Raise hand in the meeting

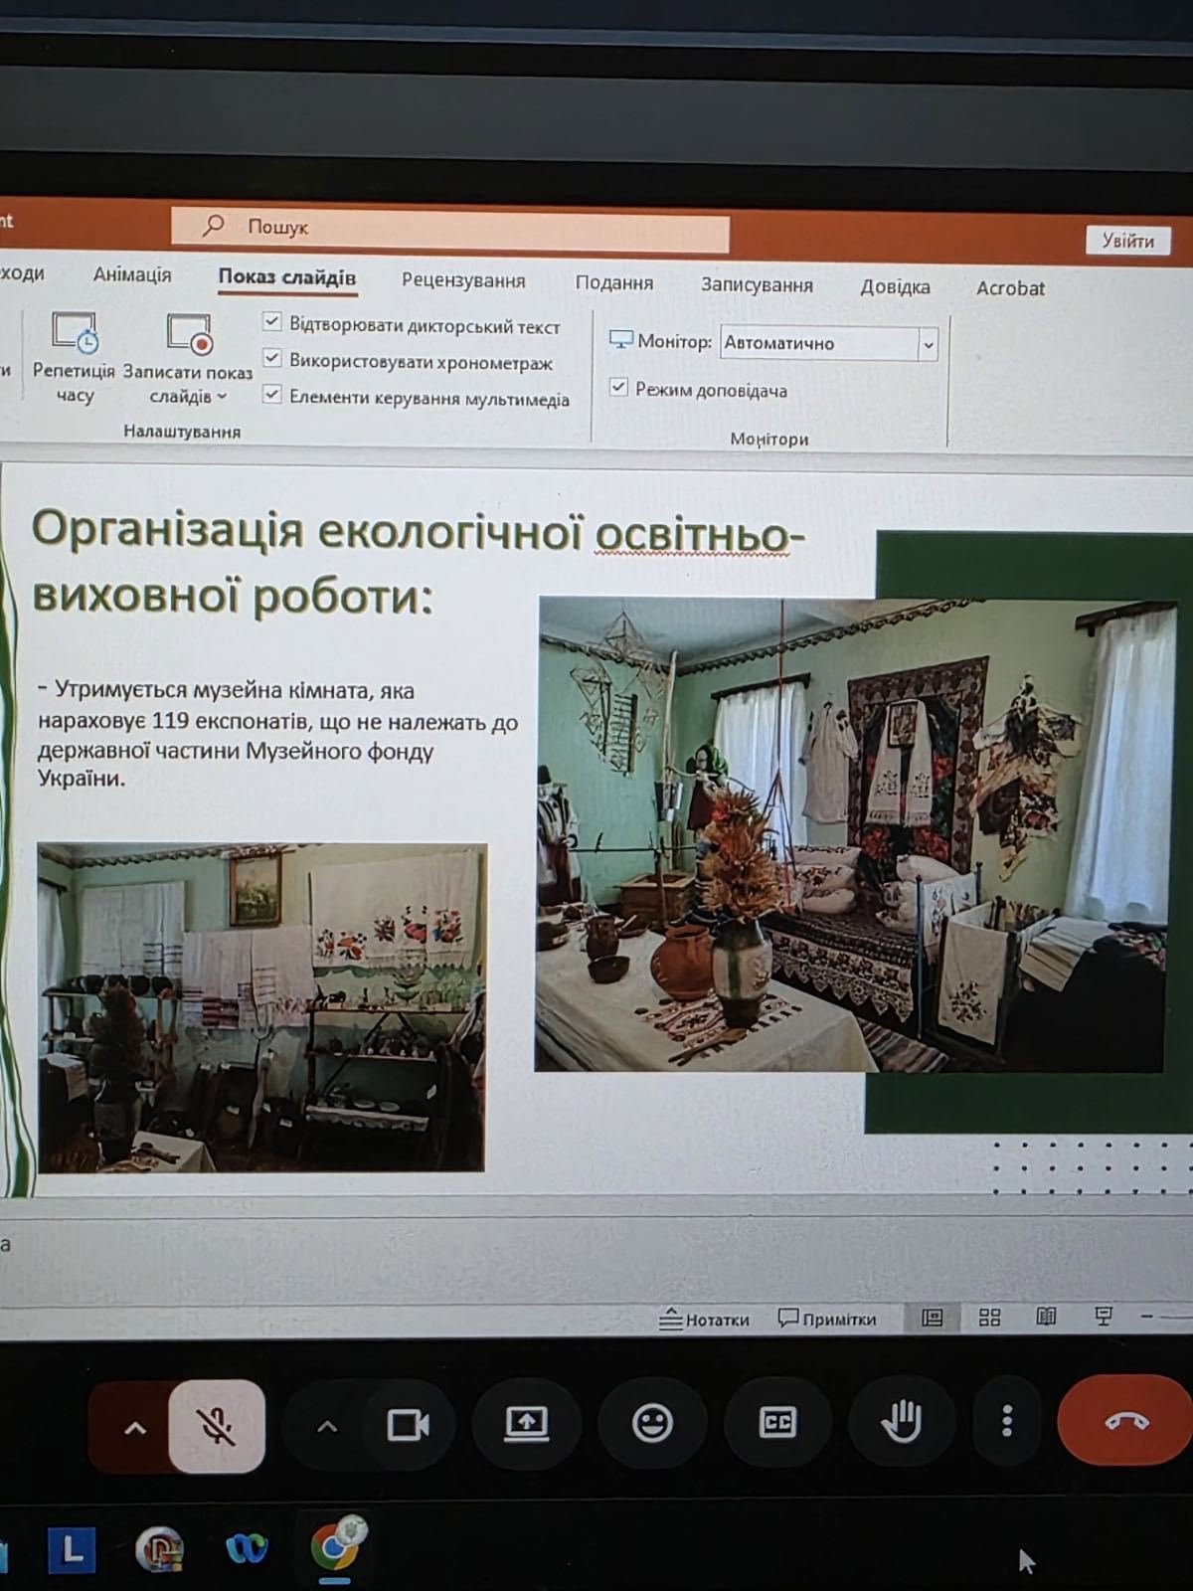tap(902, 1422)
